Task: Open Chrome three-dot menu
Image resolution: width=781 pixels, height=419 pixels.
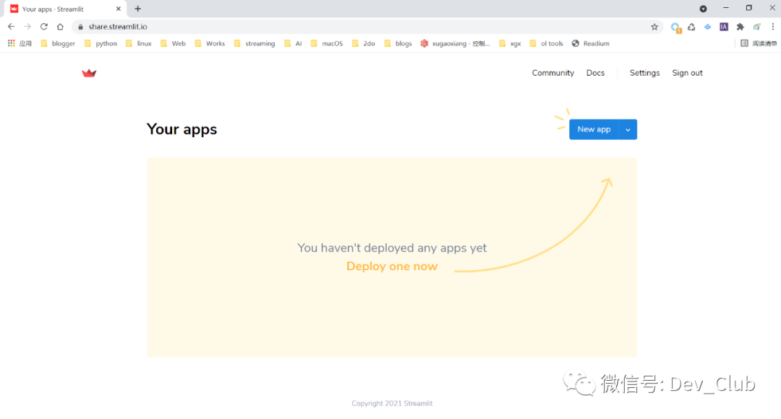Action: point(772,27)
